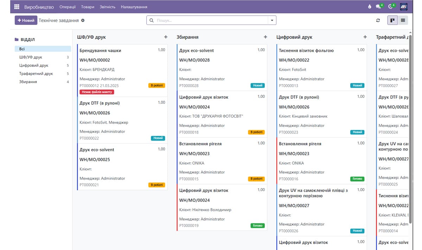Open the Операції menu

[x=68, y=7]
